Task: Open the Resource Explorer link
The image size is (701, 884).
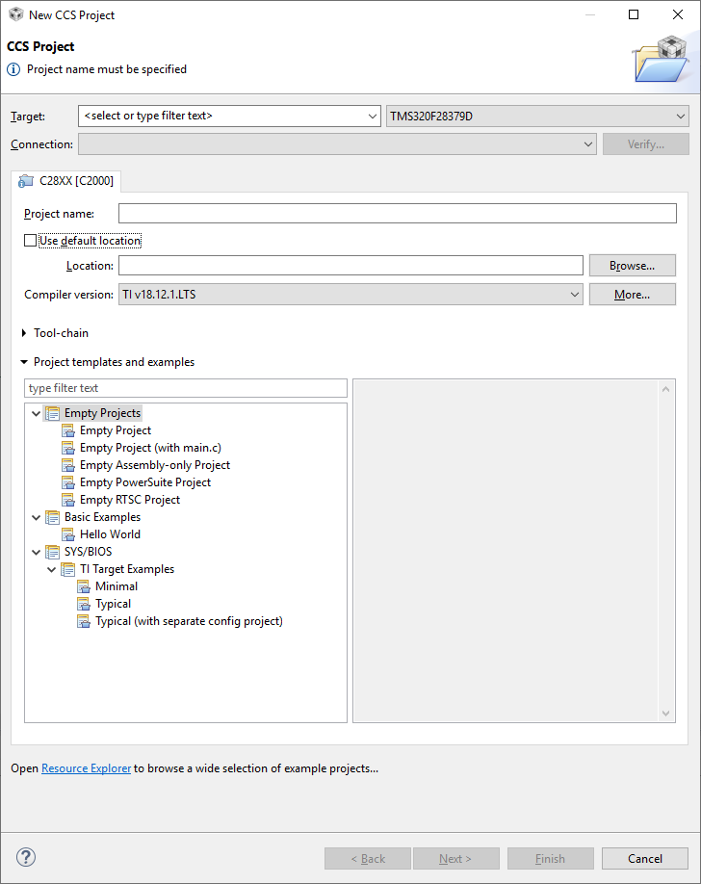Action: pyautogui.click(x=86, y=768)
